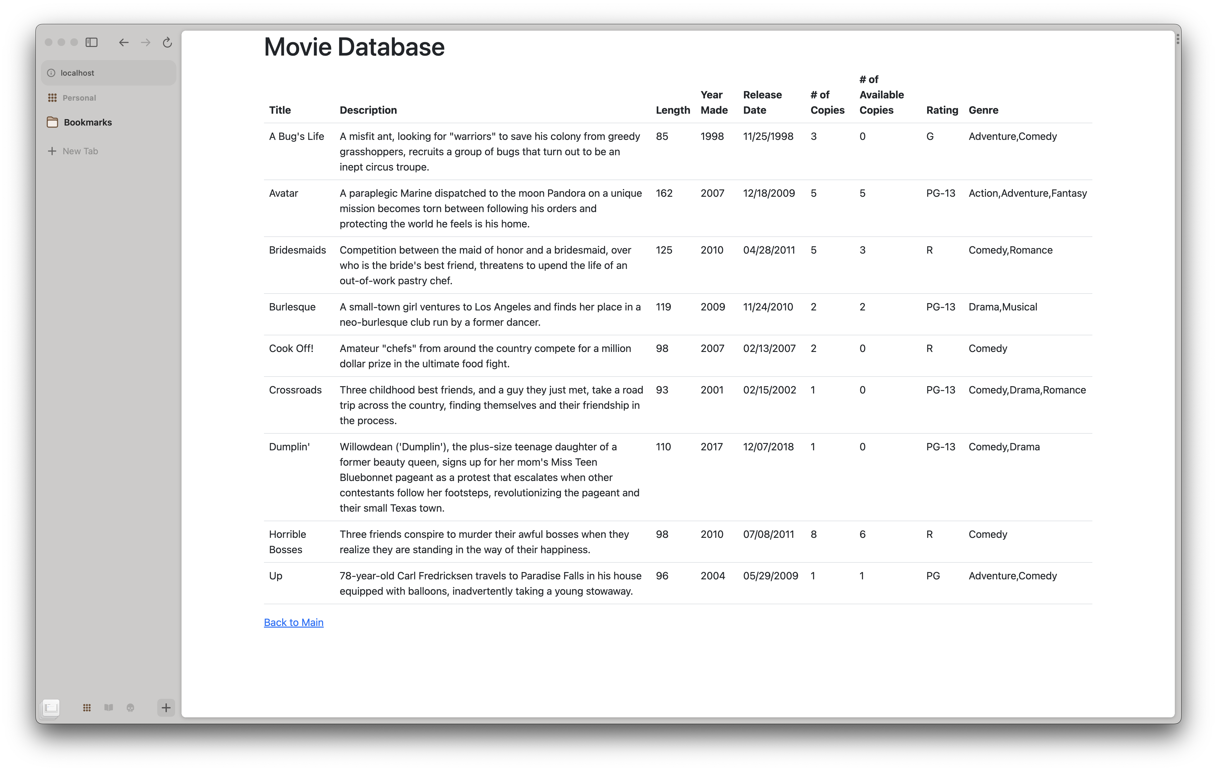Click the Title column header
Viewport: 1217px width, 771px height.
pyautogui.click(x=280, y=110)
